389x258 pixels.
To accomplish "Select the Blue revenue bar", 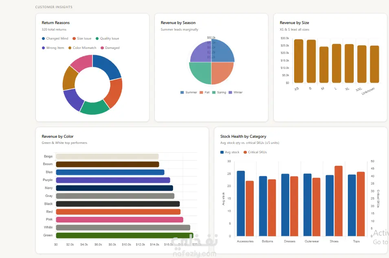I will [x=110, y=172].
